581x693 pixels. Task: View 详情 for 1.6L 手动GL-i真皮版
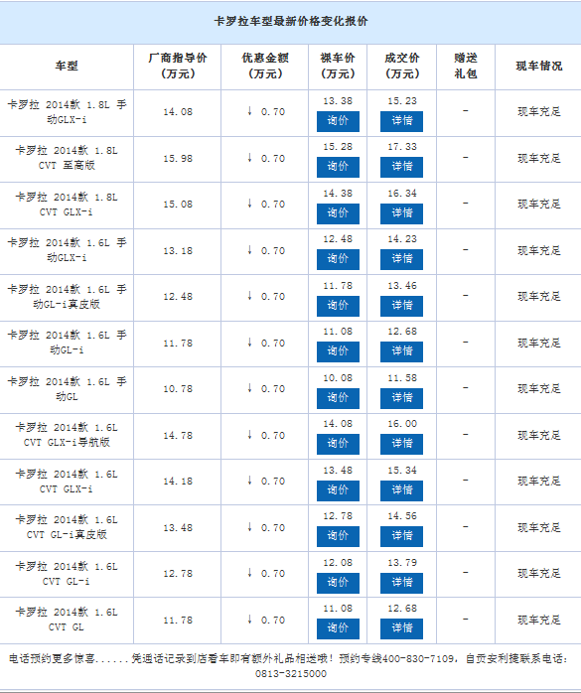click(x=401, y=306)
